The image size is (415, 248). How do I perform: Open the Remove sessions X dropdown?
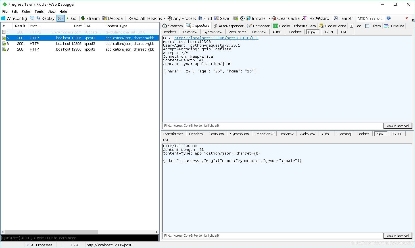(61, 18)
